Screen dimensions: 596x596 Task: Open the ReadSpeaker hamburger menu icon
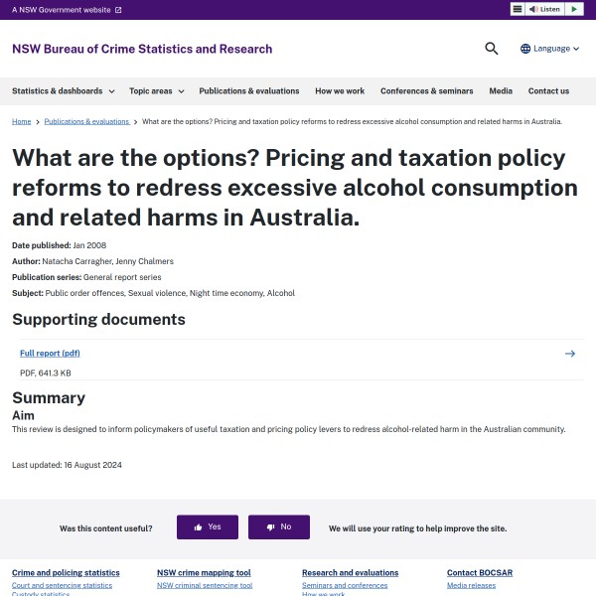[x=518, y=9]
